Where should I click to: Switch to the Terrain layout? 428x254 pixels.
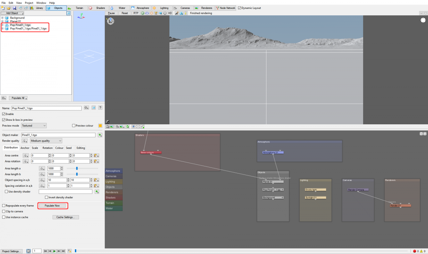click(76, 8)
